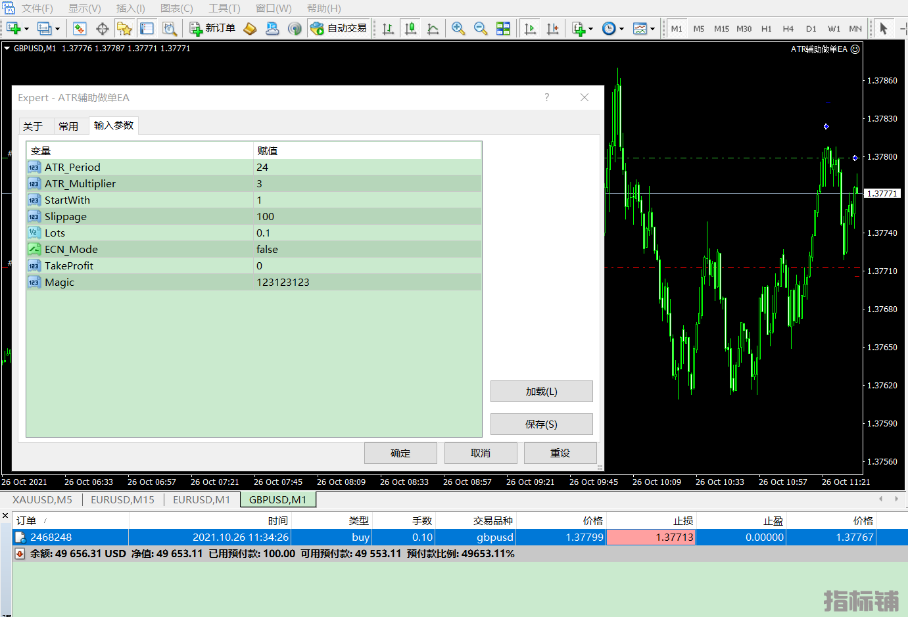Viewport: 908px width, 617px height.
Task: Expand the chart templates dropdown arrow
Action: pos(652,29)
